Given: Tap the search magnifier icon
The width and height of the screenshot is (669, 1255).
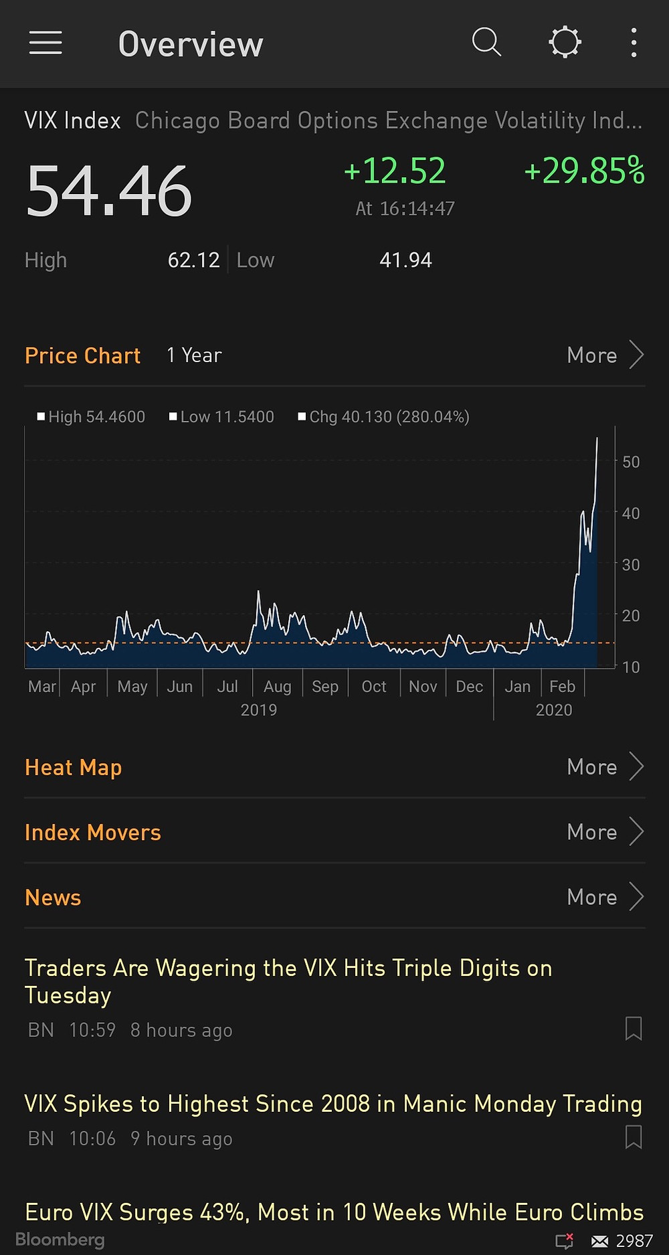Looking at the screenshot, I should click(486, 42).
